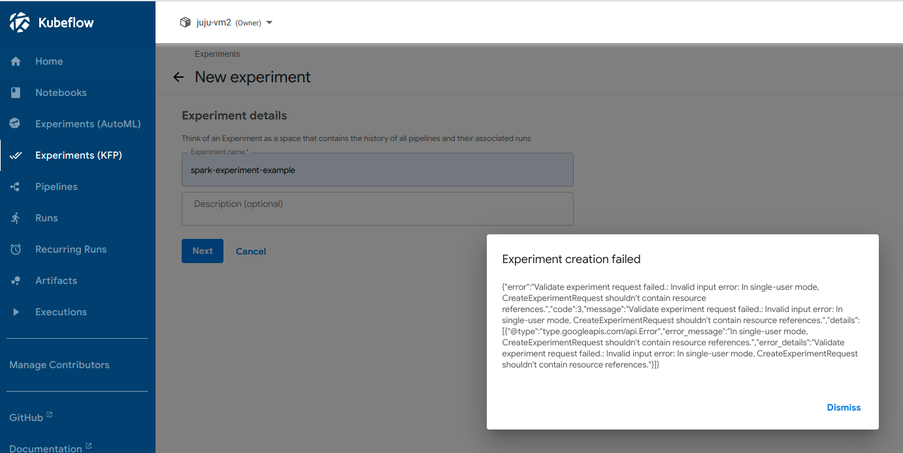Open Manage Contributors
903x453 pixels.
59,364
